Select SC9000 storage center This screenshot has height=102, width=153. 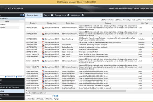[x=10, y=27]
